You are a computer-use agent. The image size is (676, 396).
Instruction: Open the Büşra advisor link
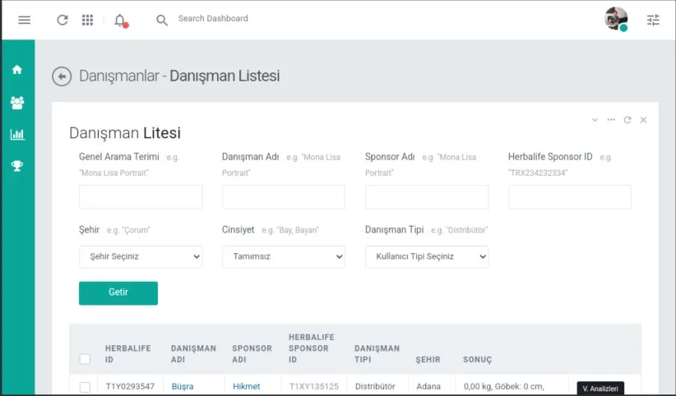click(x=183, y=386)
